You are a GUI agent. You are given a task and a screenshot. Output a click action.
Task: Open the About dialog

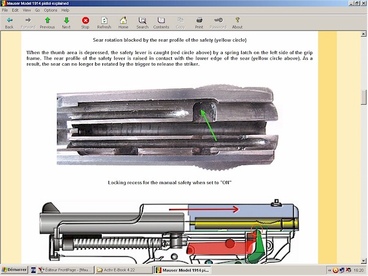[237, 23]
